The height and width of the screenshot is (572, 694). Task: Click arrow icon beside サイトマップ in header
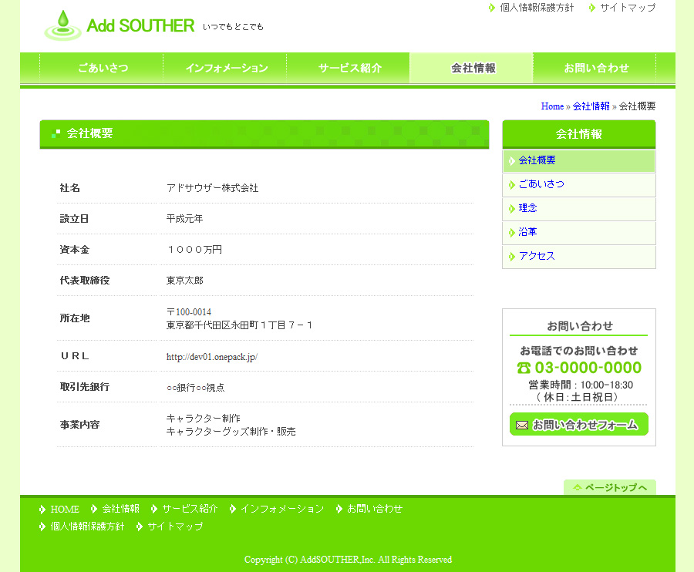(x=592, y=8)
